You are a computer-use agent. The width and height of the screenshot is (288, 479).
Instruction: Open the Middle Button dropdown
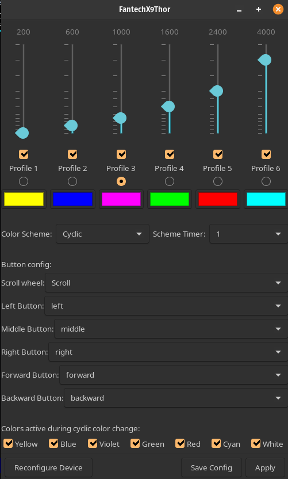click(171, 329)
